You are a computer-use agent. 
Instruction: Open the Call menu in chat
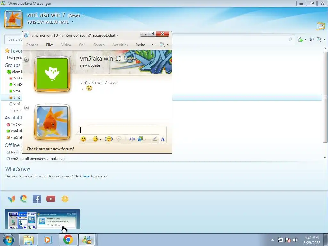coord(82,45)
